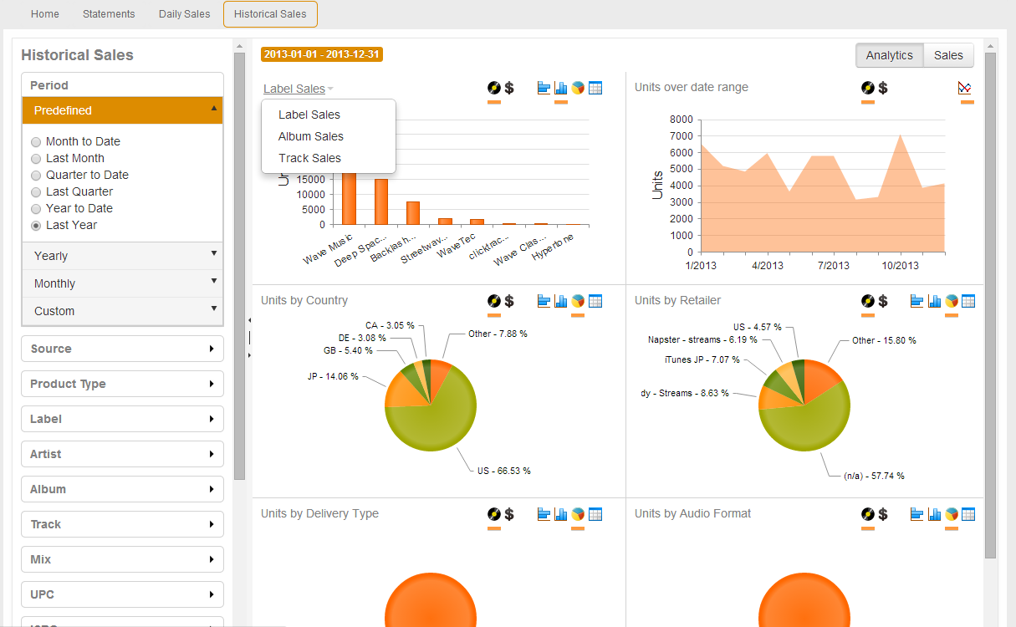Screen dimensions: 1016x627
Task: Select line chart icon in Units over date range
Action: click(965, 88)
